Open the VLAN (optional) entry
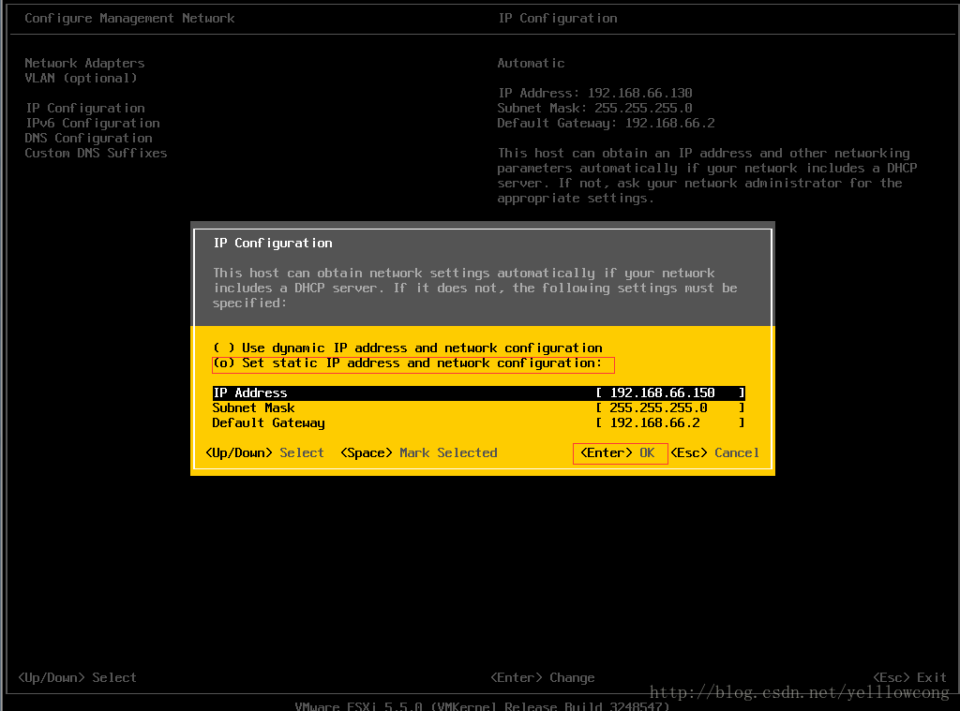960x711 pixels. tap(81, 79)
